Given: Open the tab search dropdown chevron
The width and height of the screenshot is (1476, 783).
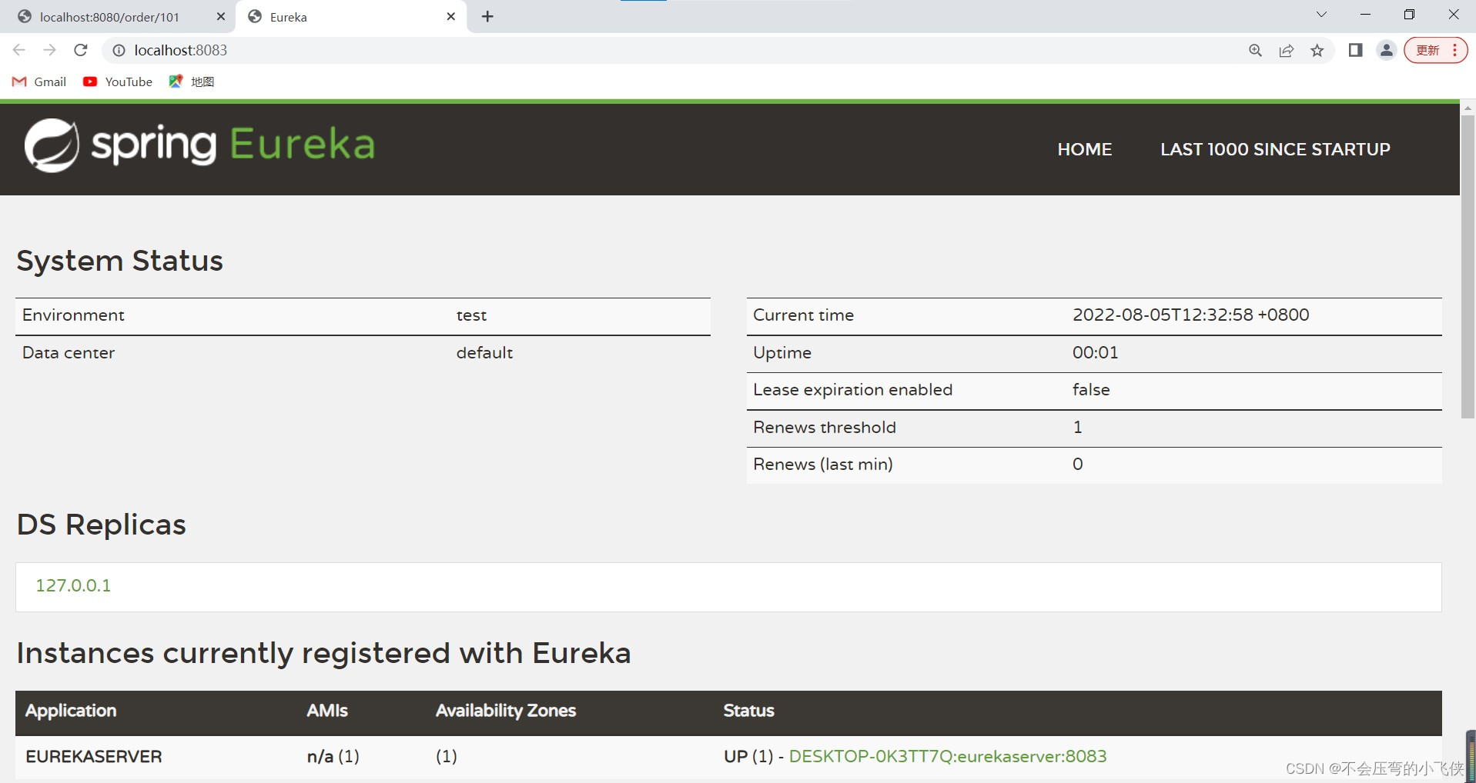Looking at the screenshot, I should (x=1321, y=15).
